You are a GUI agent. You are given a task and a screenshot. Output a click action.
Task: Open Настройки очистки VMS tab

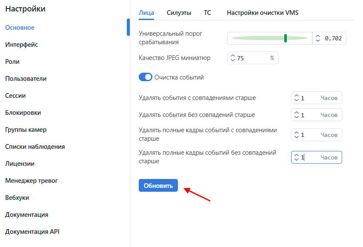tap(263, 13)
